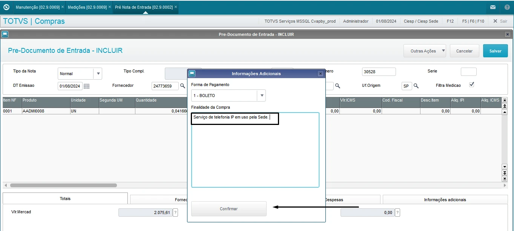This screenshot has height=231, width=514.
Task: Open the mail envelope notifications icon
Action: click(493, 7)
